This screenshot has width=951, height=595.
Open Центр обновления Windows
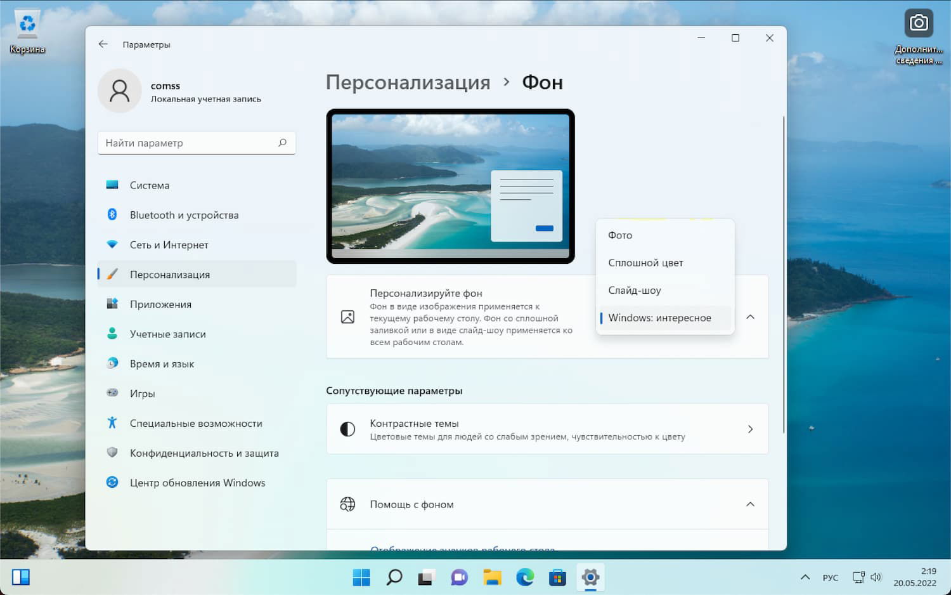click(x=197, y=482)
